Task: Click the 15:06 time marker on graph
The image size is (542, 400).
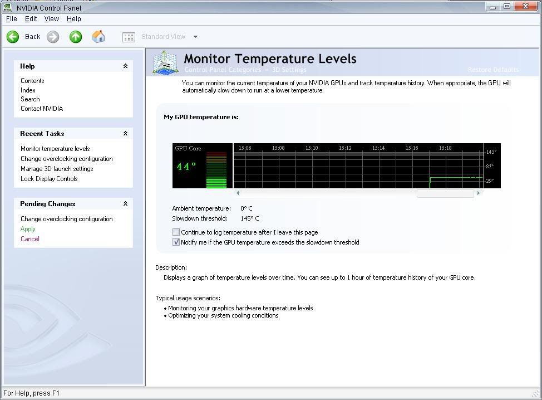Action: 245,148
